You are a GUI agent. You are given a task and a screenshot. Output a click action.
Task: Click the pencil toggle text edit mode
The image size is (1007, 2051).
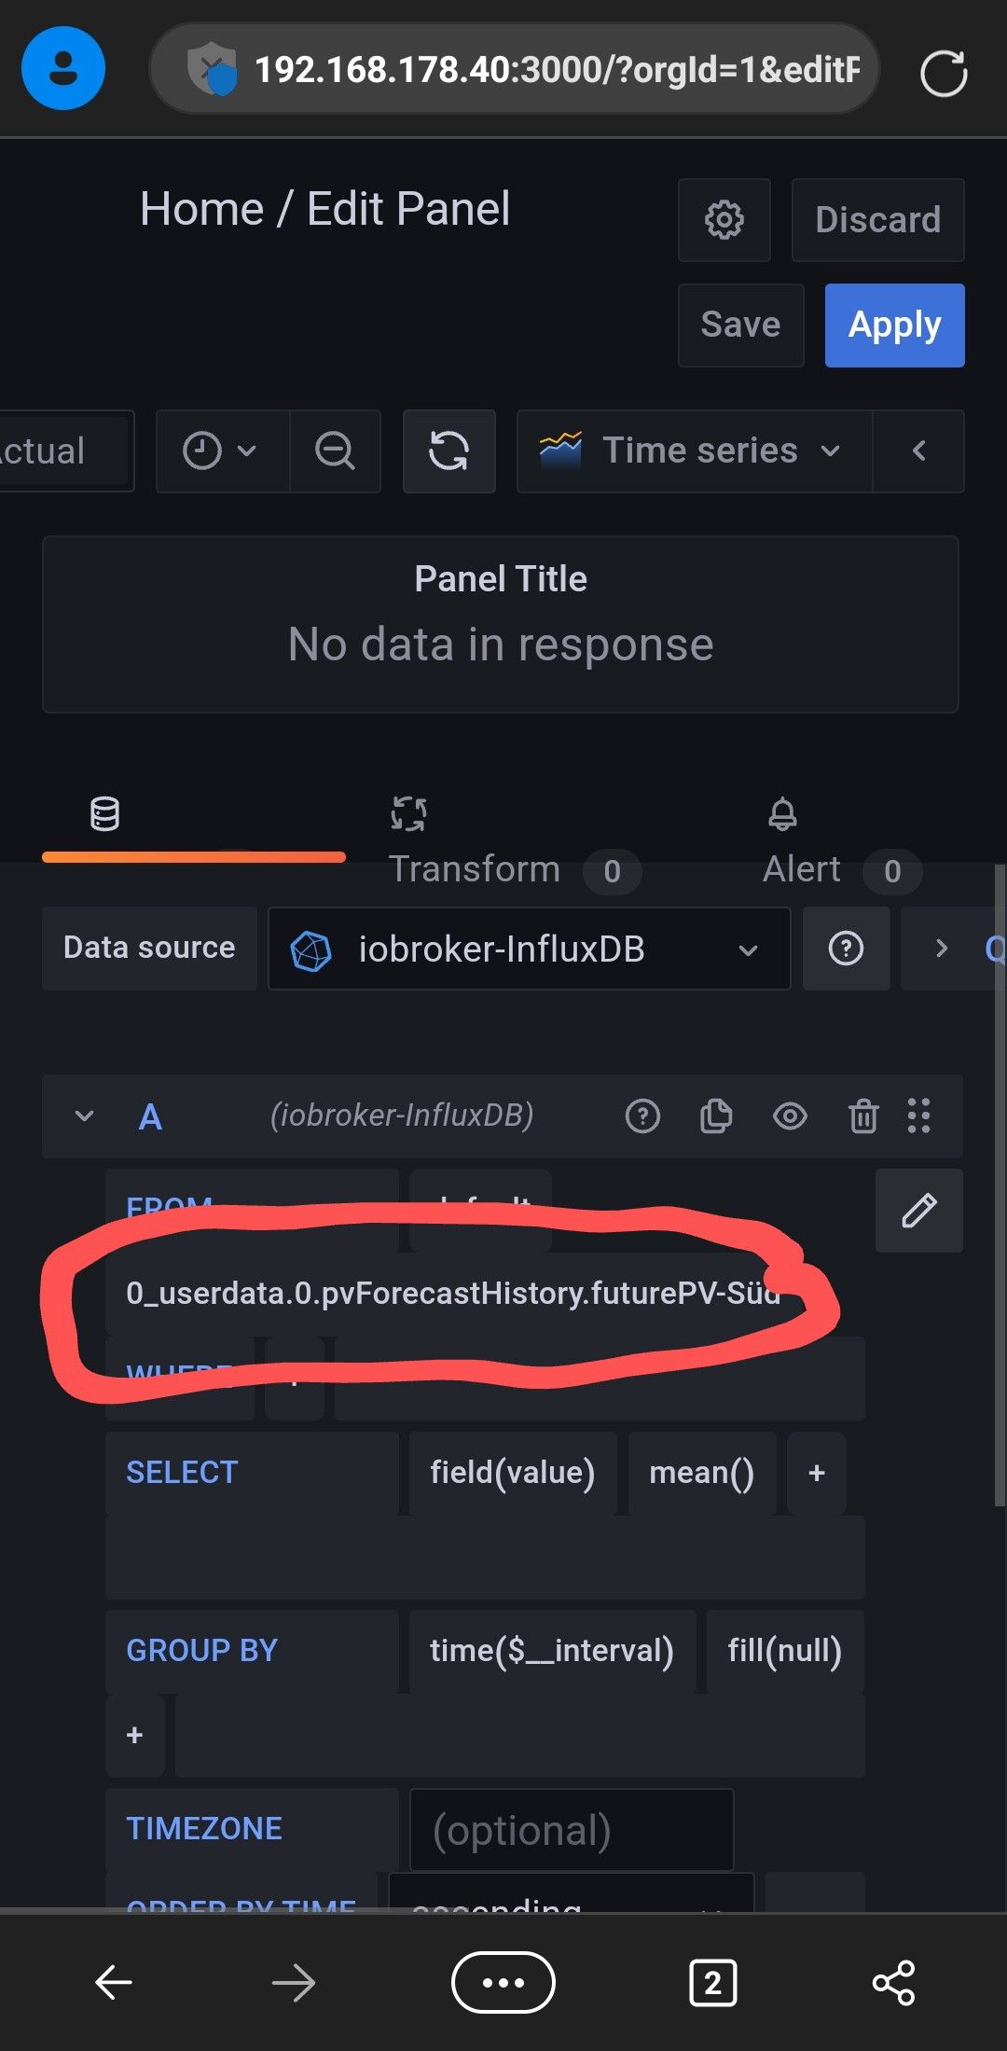click(x=918, y=1211)
